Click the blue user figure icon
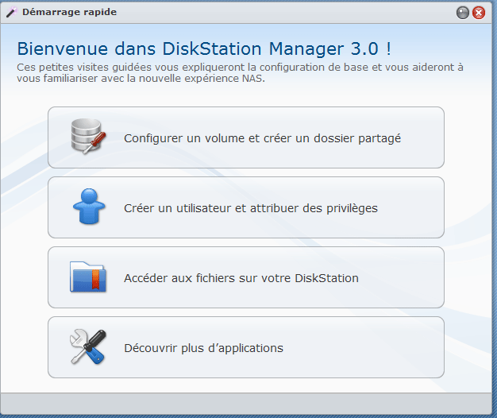Viewport: 497px width, 418px height. 89,207
